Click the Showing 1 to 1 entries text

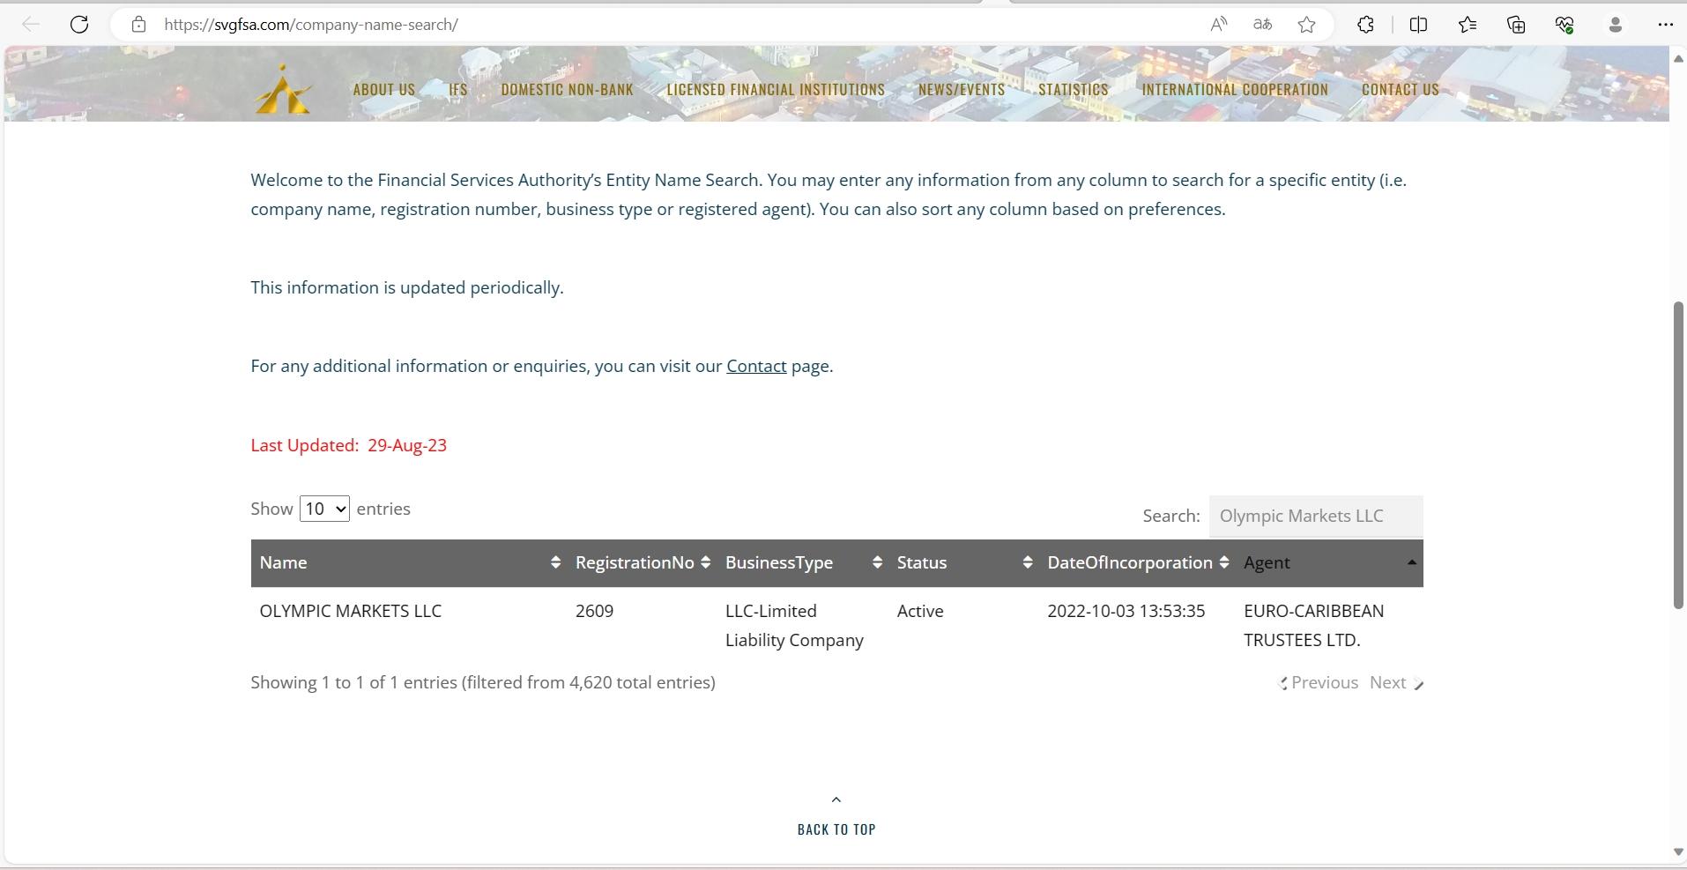click(x=483, y=682)
